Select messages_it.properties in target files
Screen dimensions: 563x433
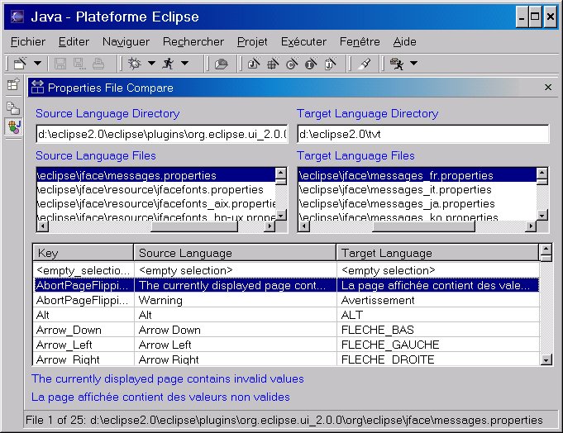point(417,189)
